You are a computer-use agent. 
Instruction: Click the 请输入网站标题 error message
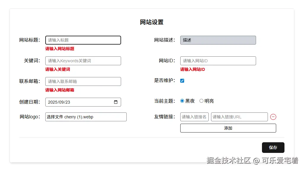[x=60, y=49]
